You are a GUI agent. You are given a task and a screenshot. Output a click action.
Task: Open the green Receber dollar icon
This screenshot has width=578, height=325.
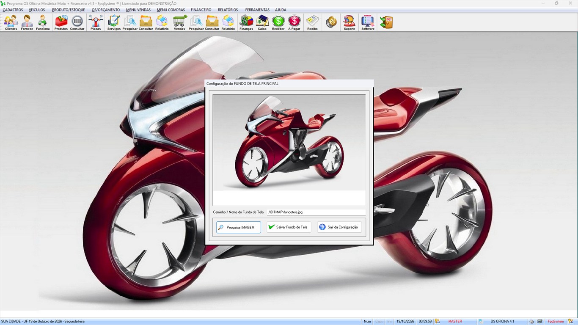coord(278,22)
